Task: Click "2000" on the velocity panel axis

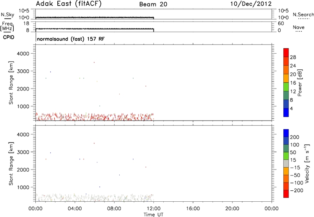Action: click(x=23, y=170)
